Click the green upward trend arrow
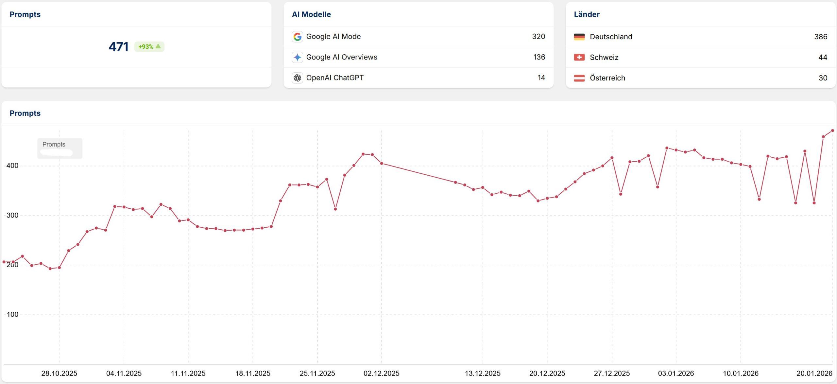This screenshot has width=837, height=384. (x=158, y=46)
